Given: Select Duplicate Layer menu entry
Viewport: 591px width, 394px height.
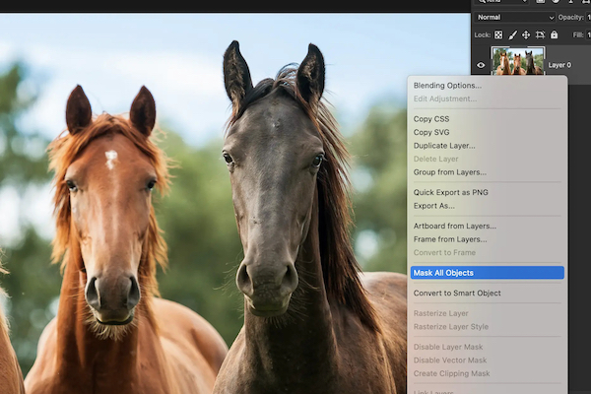Looking at the screenshot, I should click(x=444, y=146).
